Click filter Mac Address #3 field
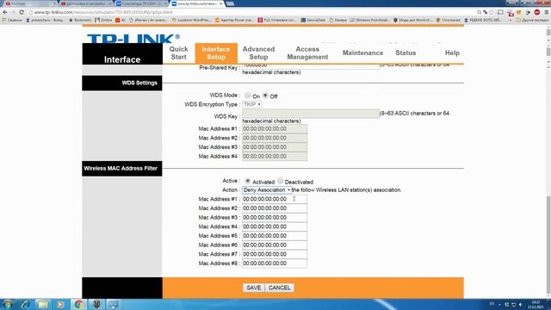Screen dimensions: 551x310 [275, 218]
